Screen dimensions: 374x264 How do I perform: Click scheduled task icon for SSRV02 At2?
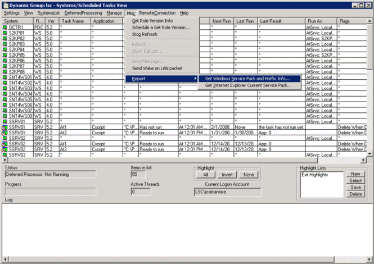pyautogui.click(x=4, y=149)
